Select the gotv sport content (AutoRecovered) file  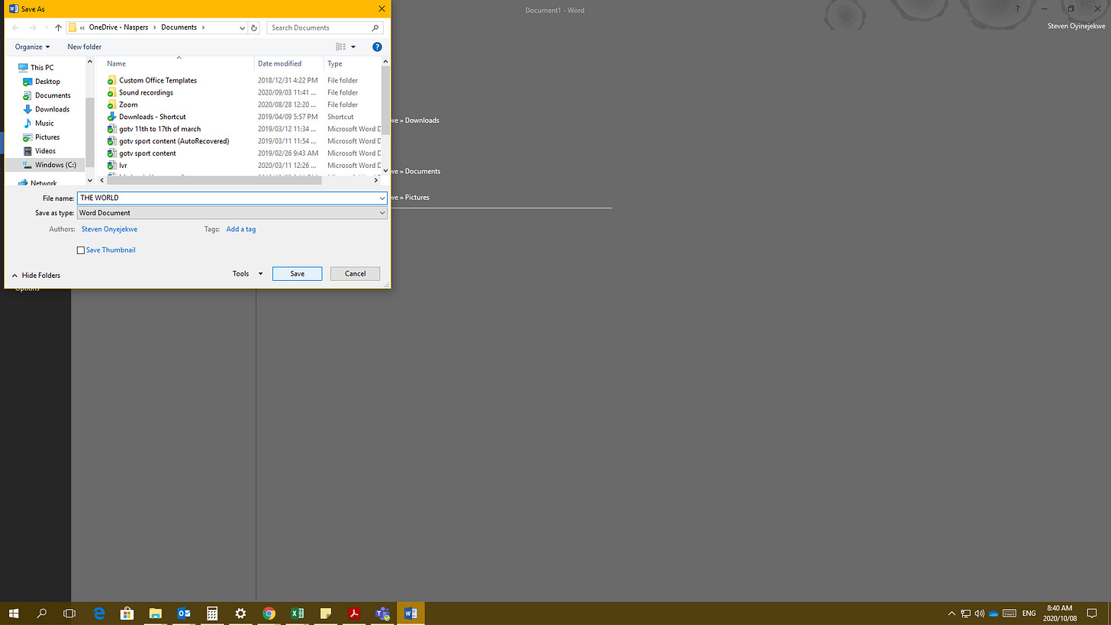pyautogui.click(x=174, y=141)
